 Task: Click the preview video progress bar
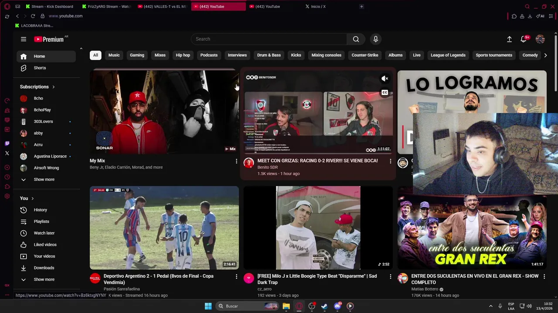(x=318, y=153)
